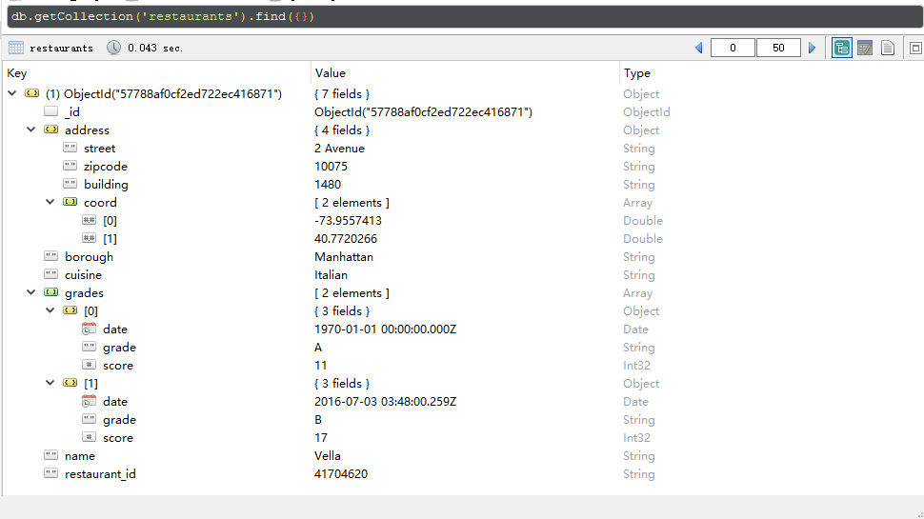Click the value 'Italian'
The width and height of the screenshot is (924, 519).
click(x=331, y=275)
